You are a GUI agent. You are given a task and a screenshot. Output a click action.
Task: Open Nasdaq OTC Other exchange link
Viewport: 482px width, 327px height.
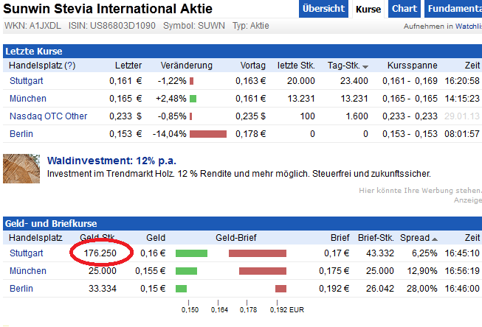pos(48,116)
